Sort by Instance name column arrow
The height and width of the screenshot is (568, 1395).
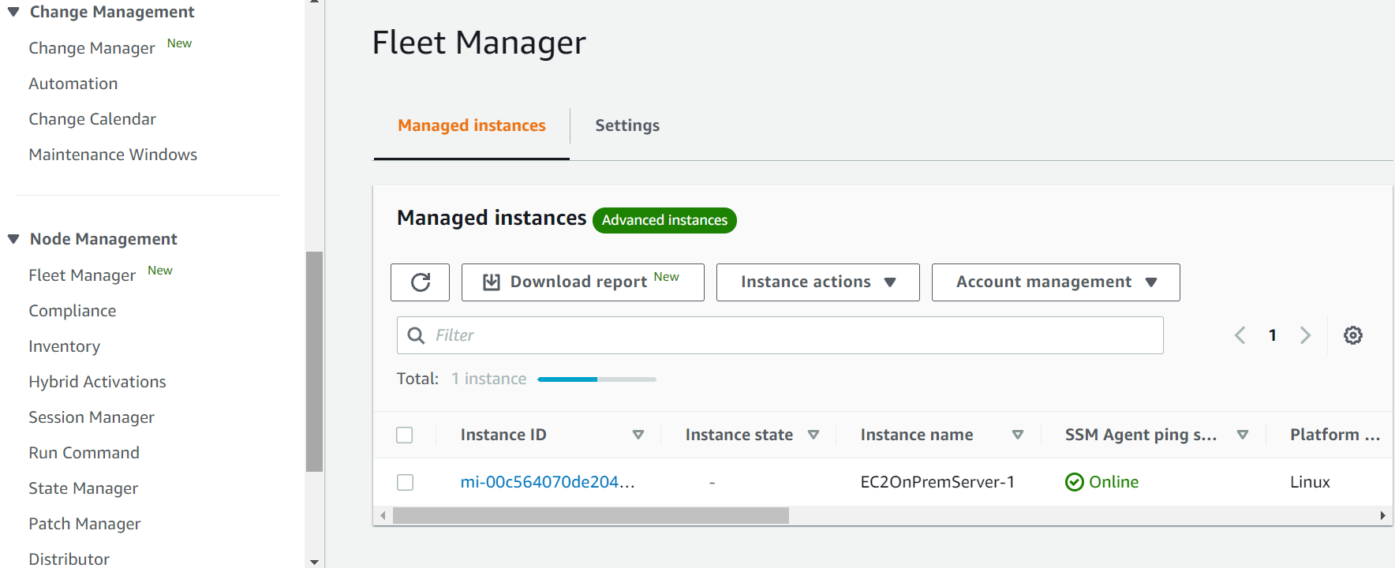[1018, 435]
